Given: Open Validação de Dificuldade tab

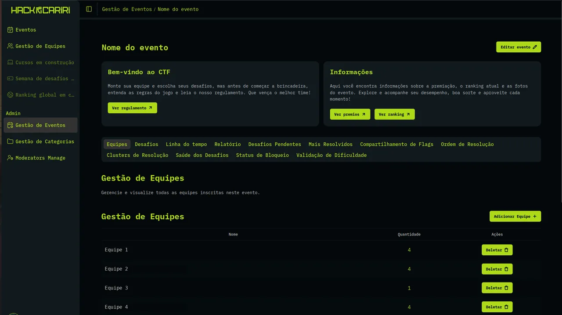Looking at the screenshot, I should [x=331, y=155].
